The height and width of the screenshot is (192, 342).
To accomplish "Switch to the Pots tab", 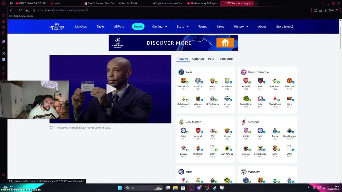I will coord(211,59).
